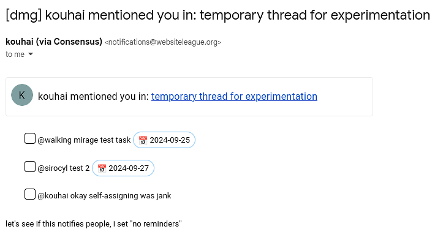The width and height of the screenshot is (435, 240).
Task: Click the 'no reminders' message body text
Action: [94, 223]
